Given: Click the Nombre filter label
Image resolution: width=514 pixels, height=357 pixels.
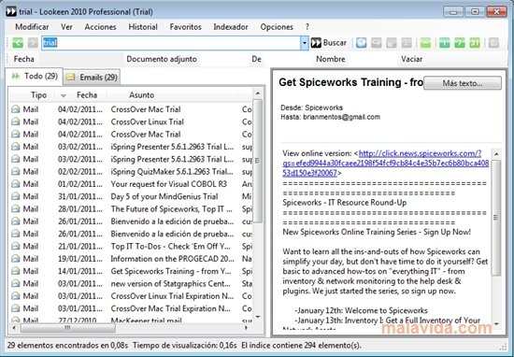Looking at the screenshot, I should click(331, 59).
